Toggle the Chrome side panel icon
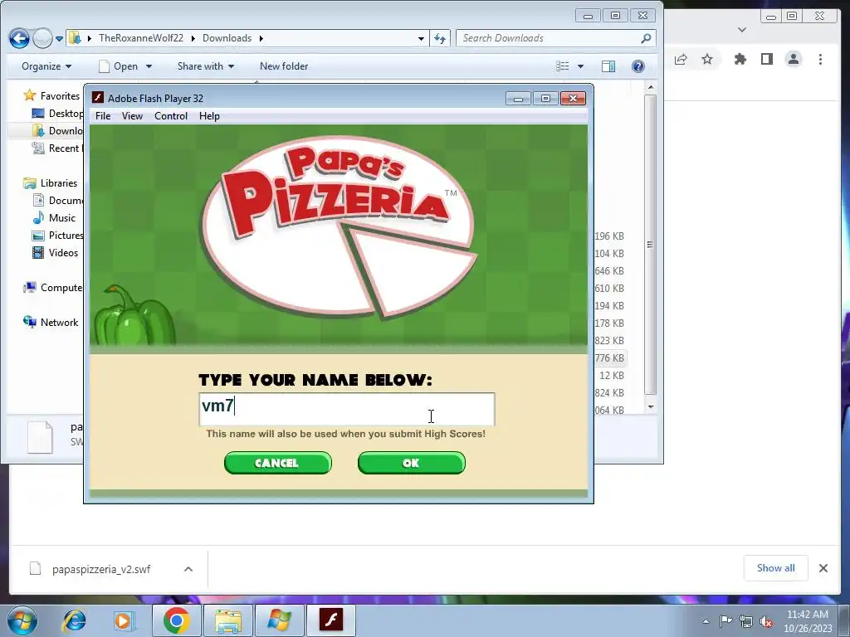Viewport: 850px width, 637px height. point(766,59)
